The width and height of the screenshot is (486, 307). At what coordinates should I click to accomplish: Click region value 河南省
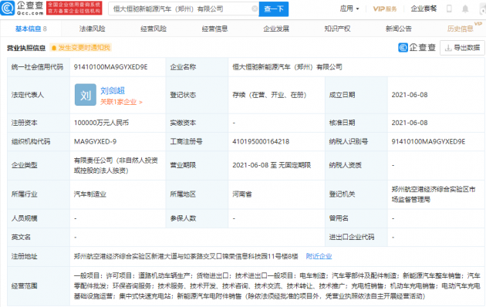pos(242,194)
